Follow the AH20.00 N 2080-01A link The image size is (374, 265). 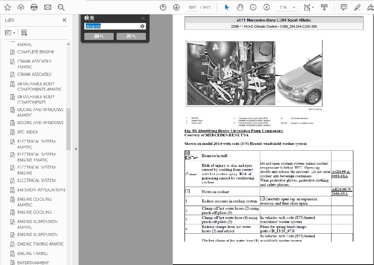[341, 191]
